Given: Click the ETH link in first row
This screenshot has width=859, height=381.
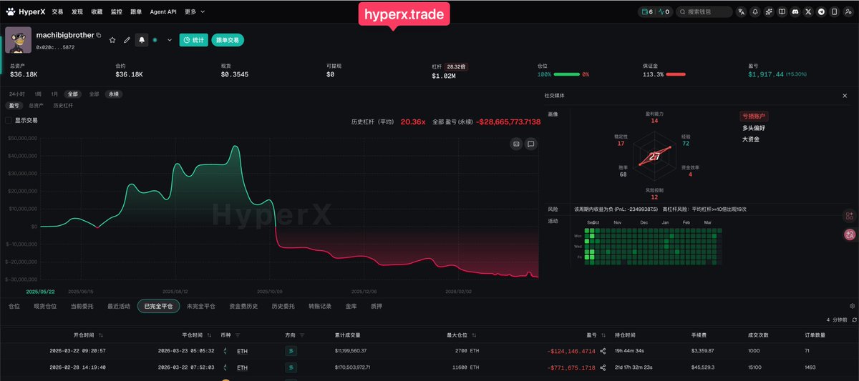Looking at the screenshot, I should [243, 351].
